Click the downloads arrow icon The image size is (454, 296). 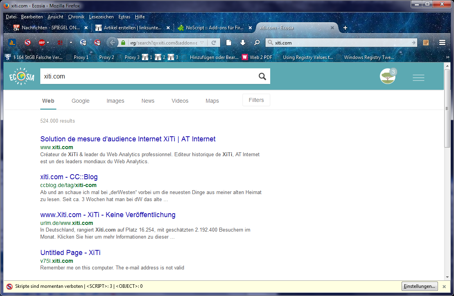(243, 43)
